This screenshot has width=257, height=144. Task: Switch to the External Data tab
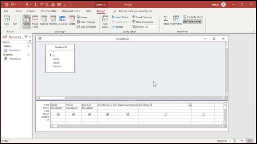[49, 11]
